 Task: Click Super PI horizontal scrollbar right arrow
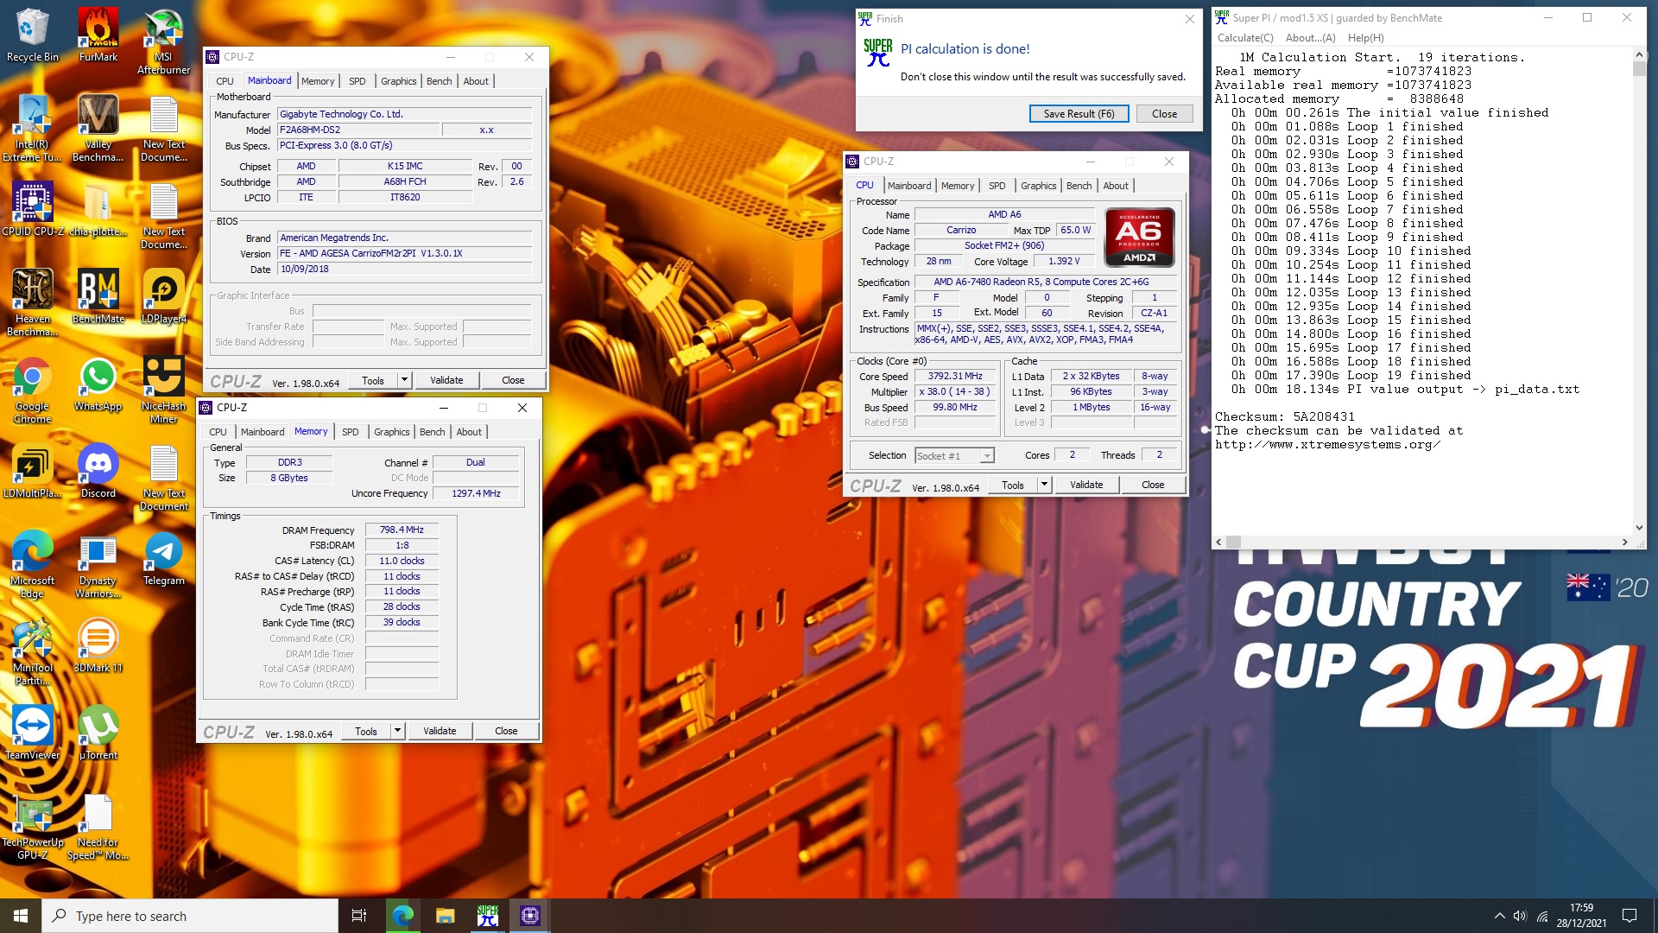[1624, 543]
